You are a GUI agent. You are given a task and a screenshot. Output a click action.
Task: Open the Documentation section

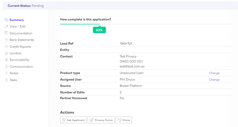pos(21,33)
